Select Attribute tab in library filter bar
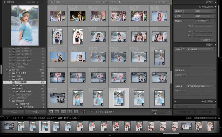 point(105,2)
